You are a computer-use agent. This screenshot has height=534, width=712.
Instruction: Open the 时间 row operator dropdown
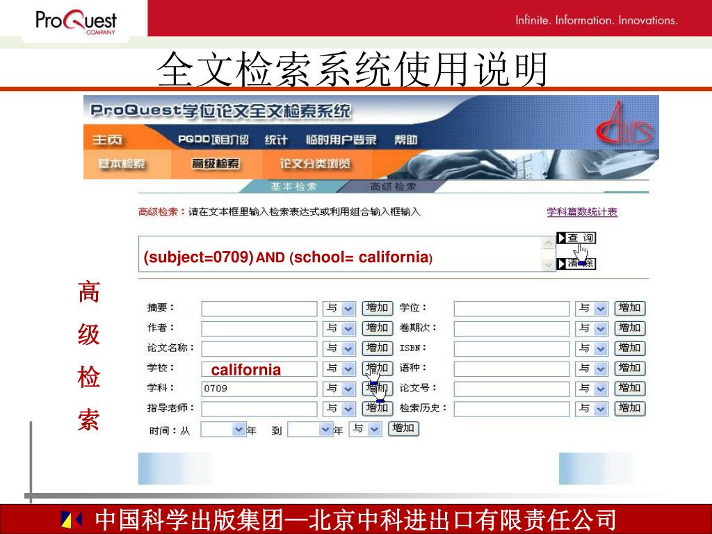pyautogui.click(x=365, y=429)
